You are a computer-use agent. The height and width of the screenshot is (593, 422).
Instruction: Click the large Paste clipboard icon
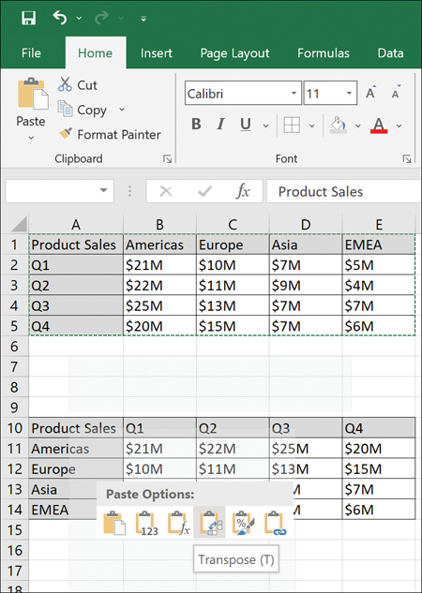click(33, 95)
